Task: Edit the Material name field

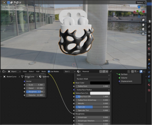Action: pos(90,72)
